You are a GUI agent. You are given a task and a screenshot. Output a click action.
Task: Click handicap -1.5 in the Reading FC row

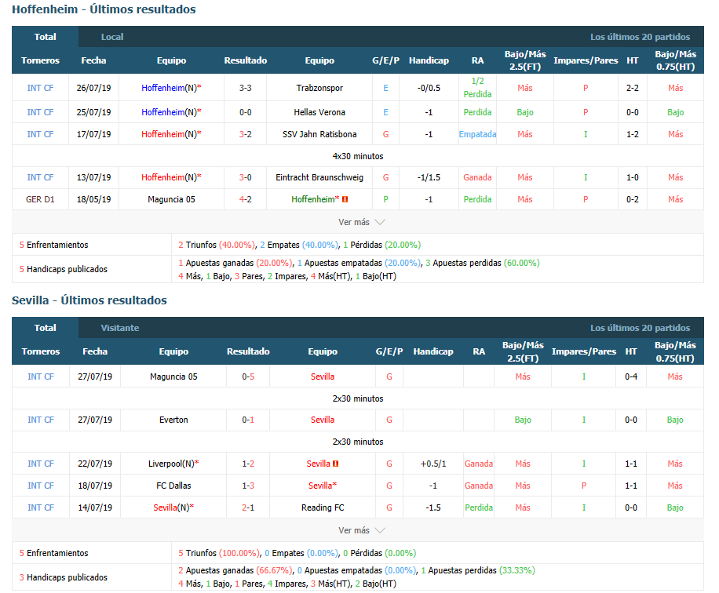pos(433,508)
